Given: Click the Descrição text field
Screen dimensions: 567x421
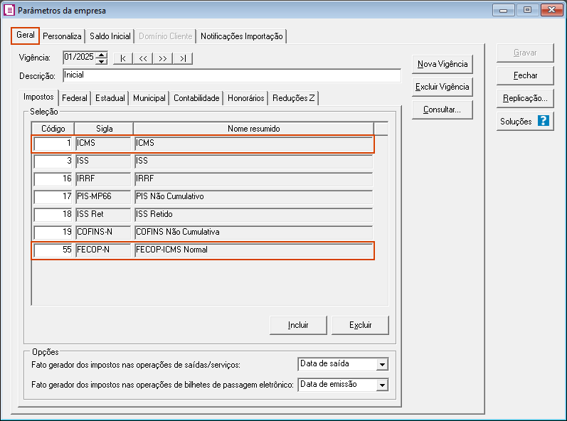Looking at the screenshot, I should 231,75.
